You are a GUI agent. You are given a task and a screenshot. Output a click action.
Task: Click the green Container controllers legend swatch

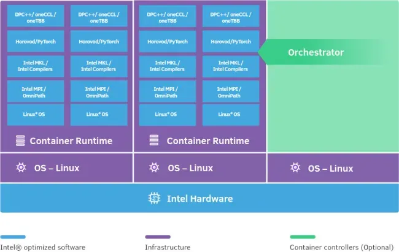(x=303, y=237)
